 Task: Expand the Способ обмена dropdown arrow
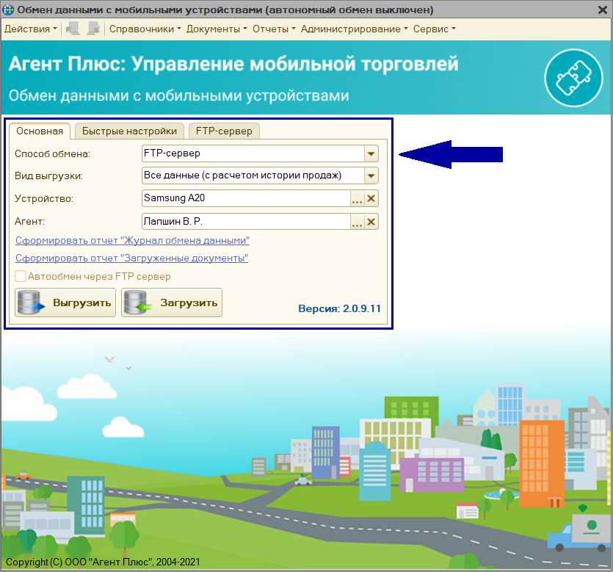[x=371, y=153]
